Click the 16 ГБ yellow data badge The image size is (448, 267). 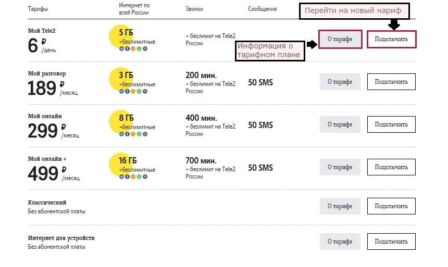coord(121,164)
